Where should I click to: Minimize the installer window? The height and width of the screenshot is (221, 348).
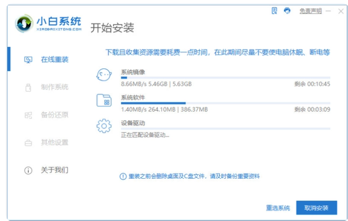[x=328, y=11]
